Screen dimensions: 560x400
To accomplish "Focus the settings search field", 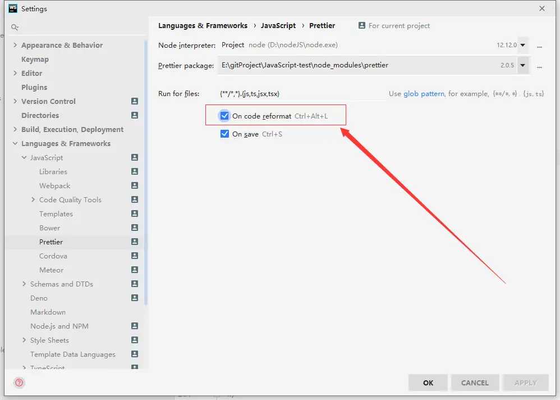I will [x=77, y=27].
